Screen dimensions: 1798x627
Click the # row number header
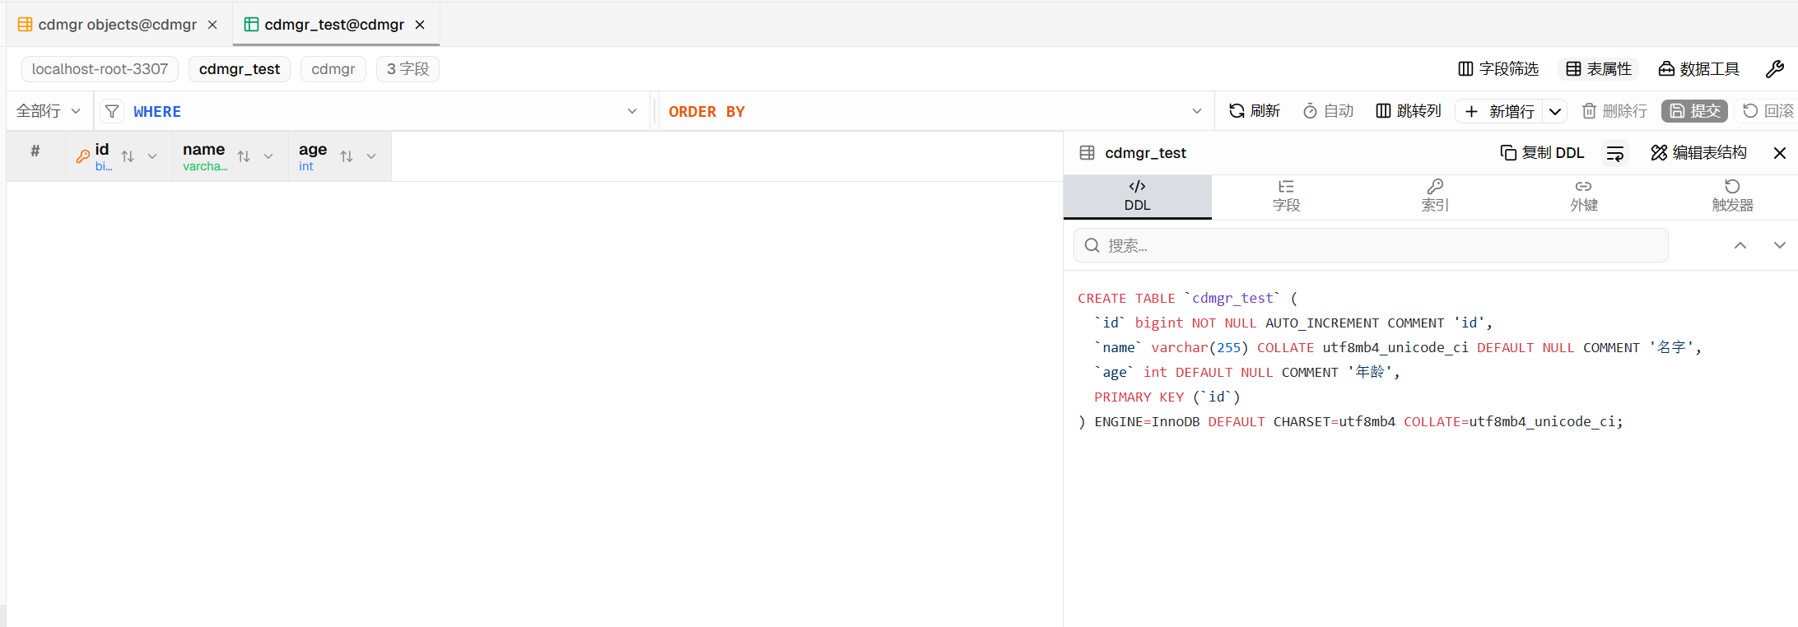[x=35, y=151]
